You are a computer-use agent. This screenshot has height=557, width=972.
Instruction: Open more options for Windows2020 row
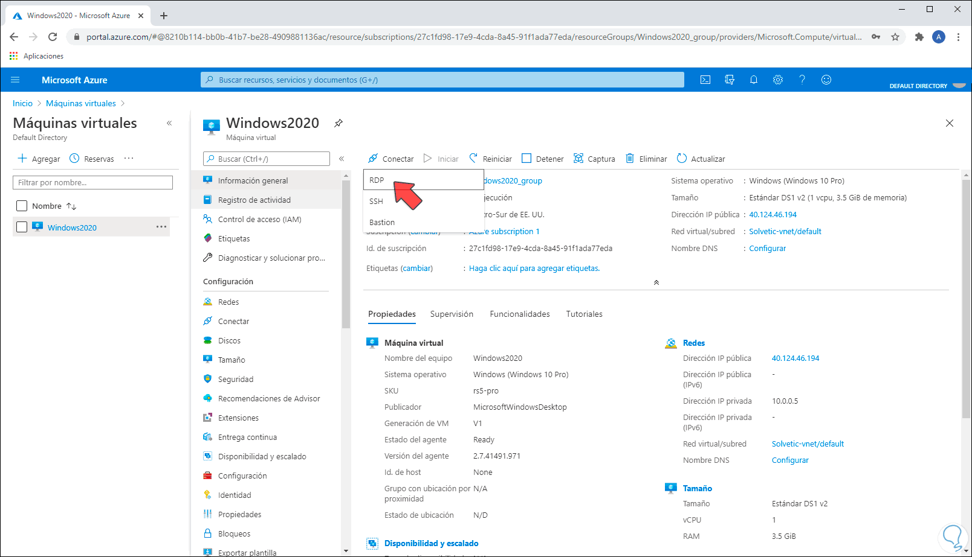(x=161, y=227)
